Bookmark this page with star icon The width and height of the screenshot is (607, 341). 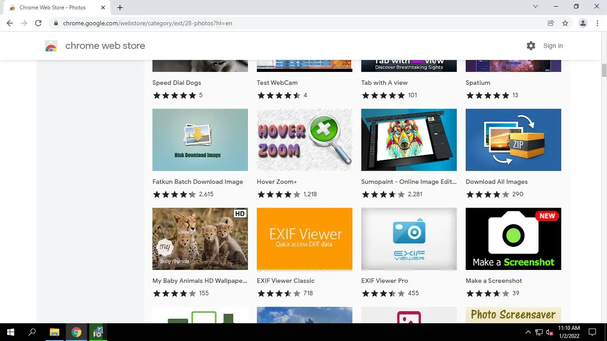[x=565, y=23]
